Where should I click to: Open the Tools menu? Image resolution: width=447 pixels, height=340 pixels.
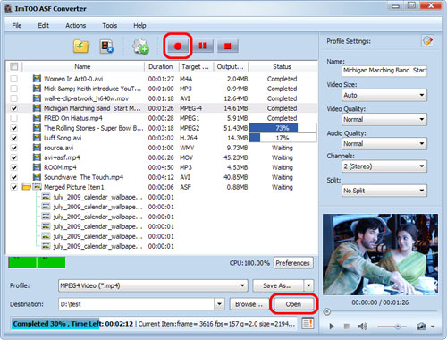(x=110, y=25)
